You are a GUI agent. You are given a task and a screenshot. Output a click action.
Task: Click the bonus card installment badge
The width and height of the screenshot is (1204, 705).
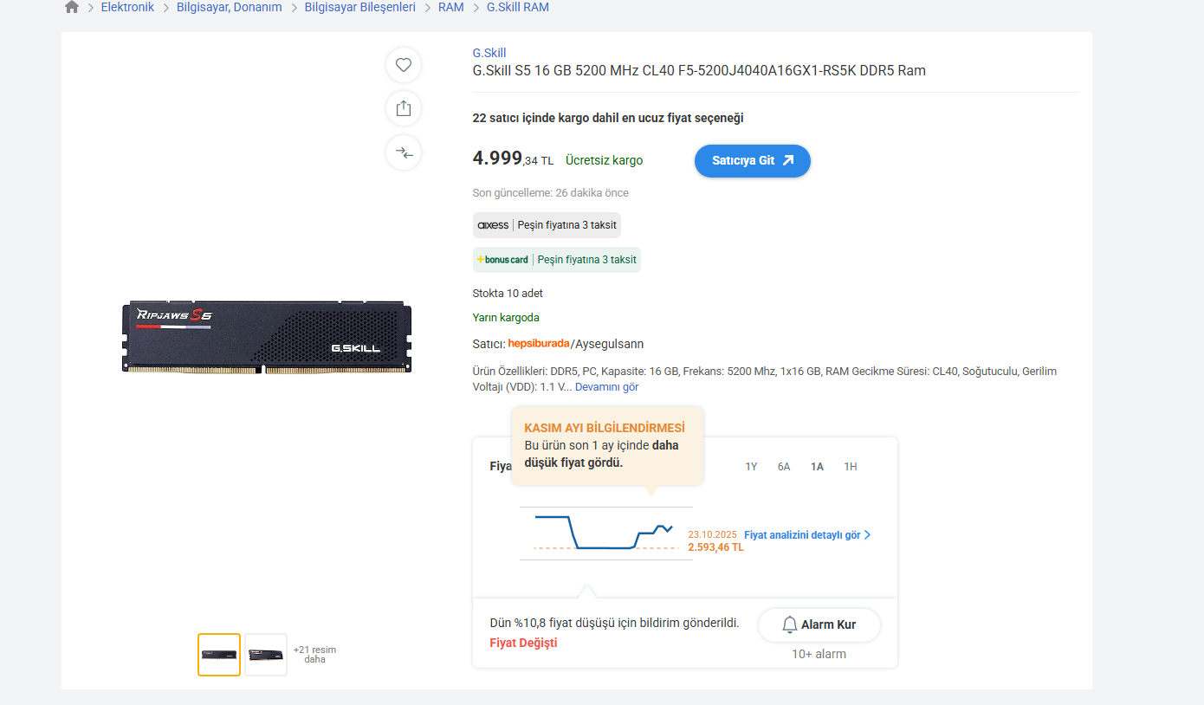tap(556, 260)
